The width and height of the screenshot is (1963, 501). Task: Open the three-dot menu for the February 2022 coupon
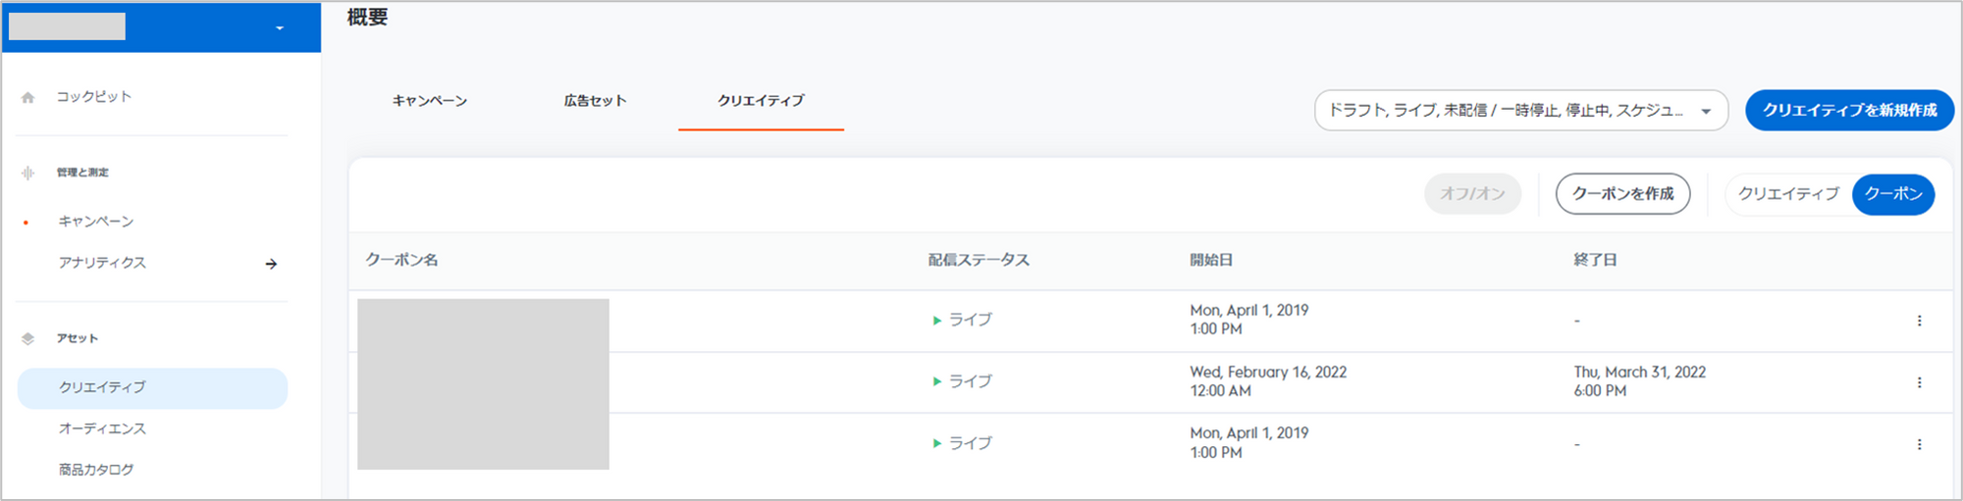tap(1919, 382)
